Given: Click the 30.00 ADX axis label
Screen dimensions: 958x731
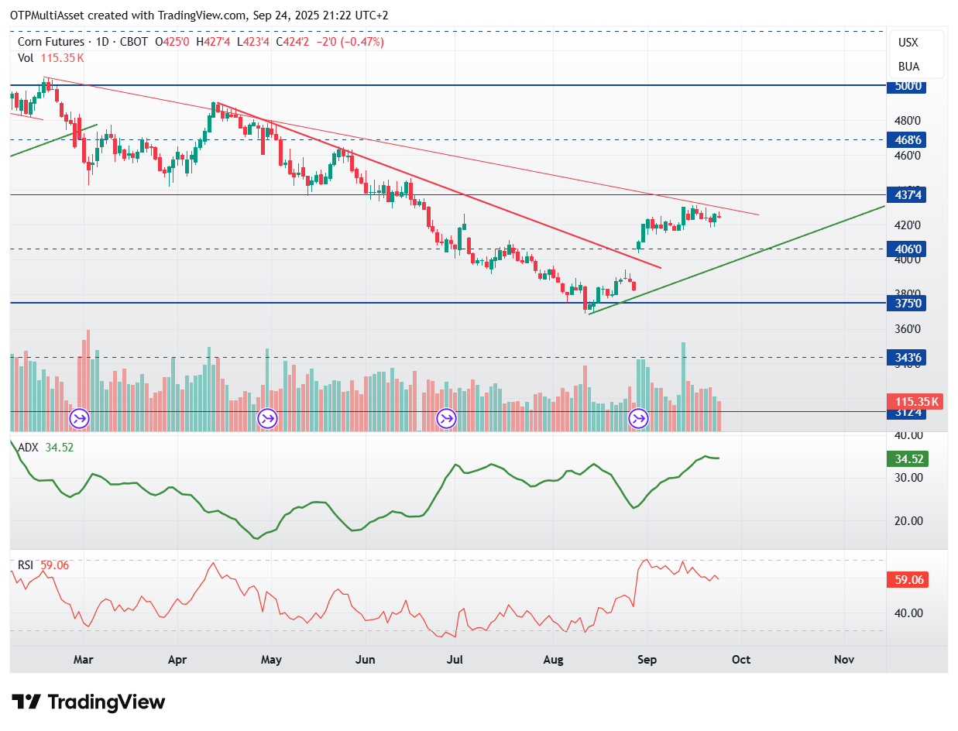Looking at the screenshot, I should (908, 478).
